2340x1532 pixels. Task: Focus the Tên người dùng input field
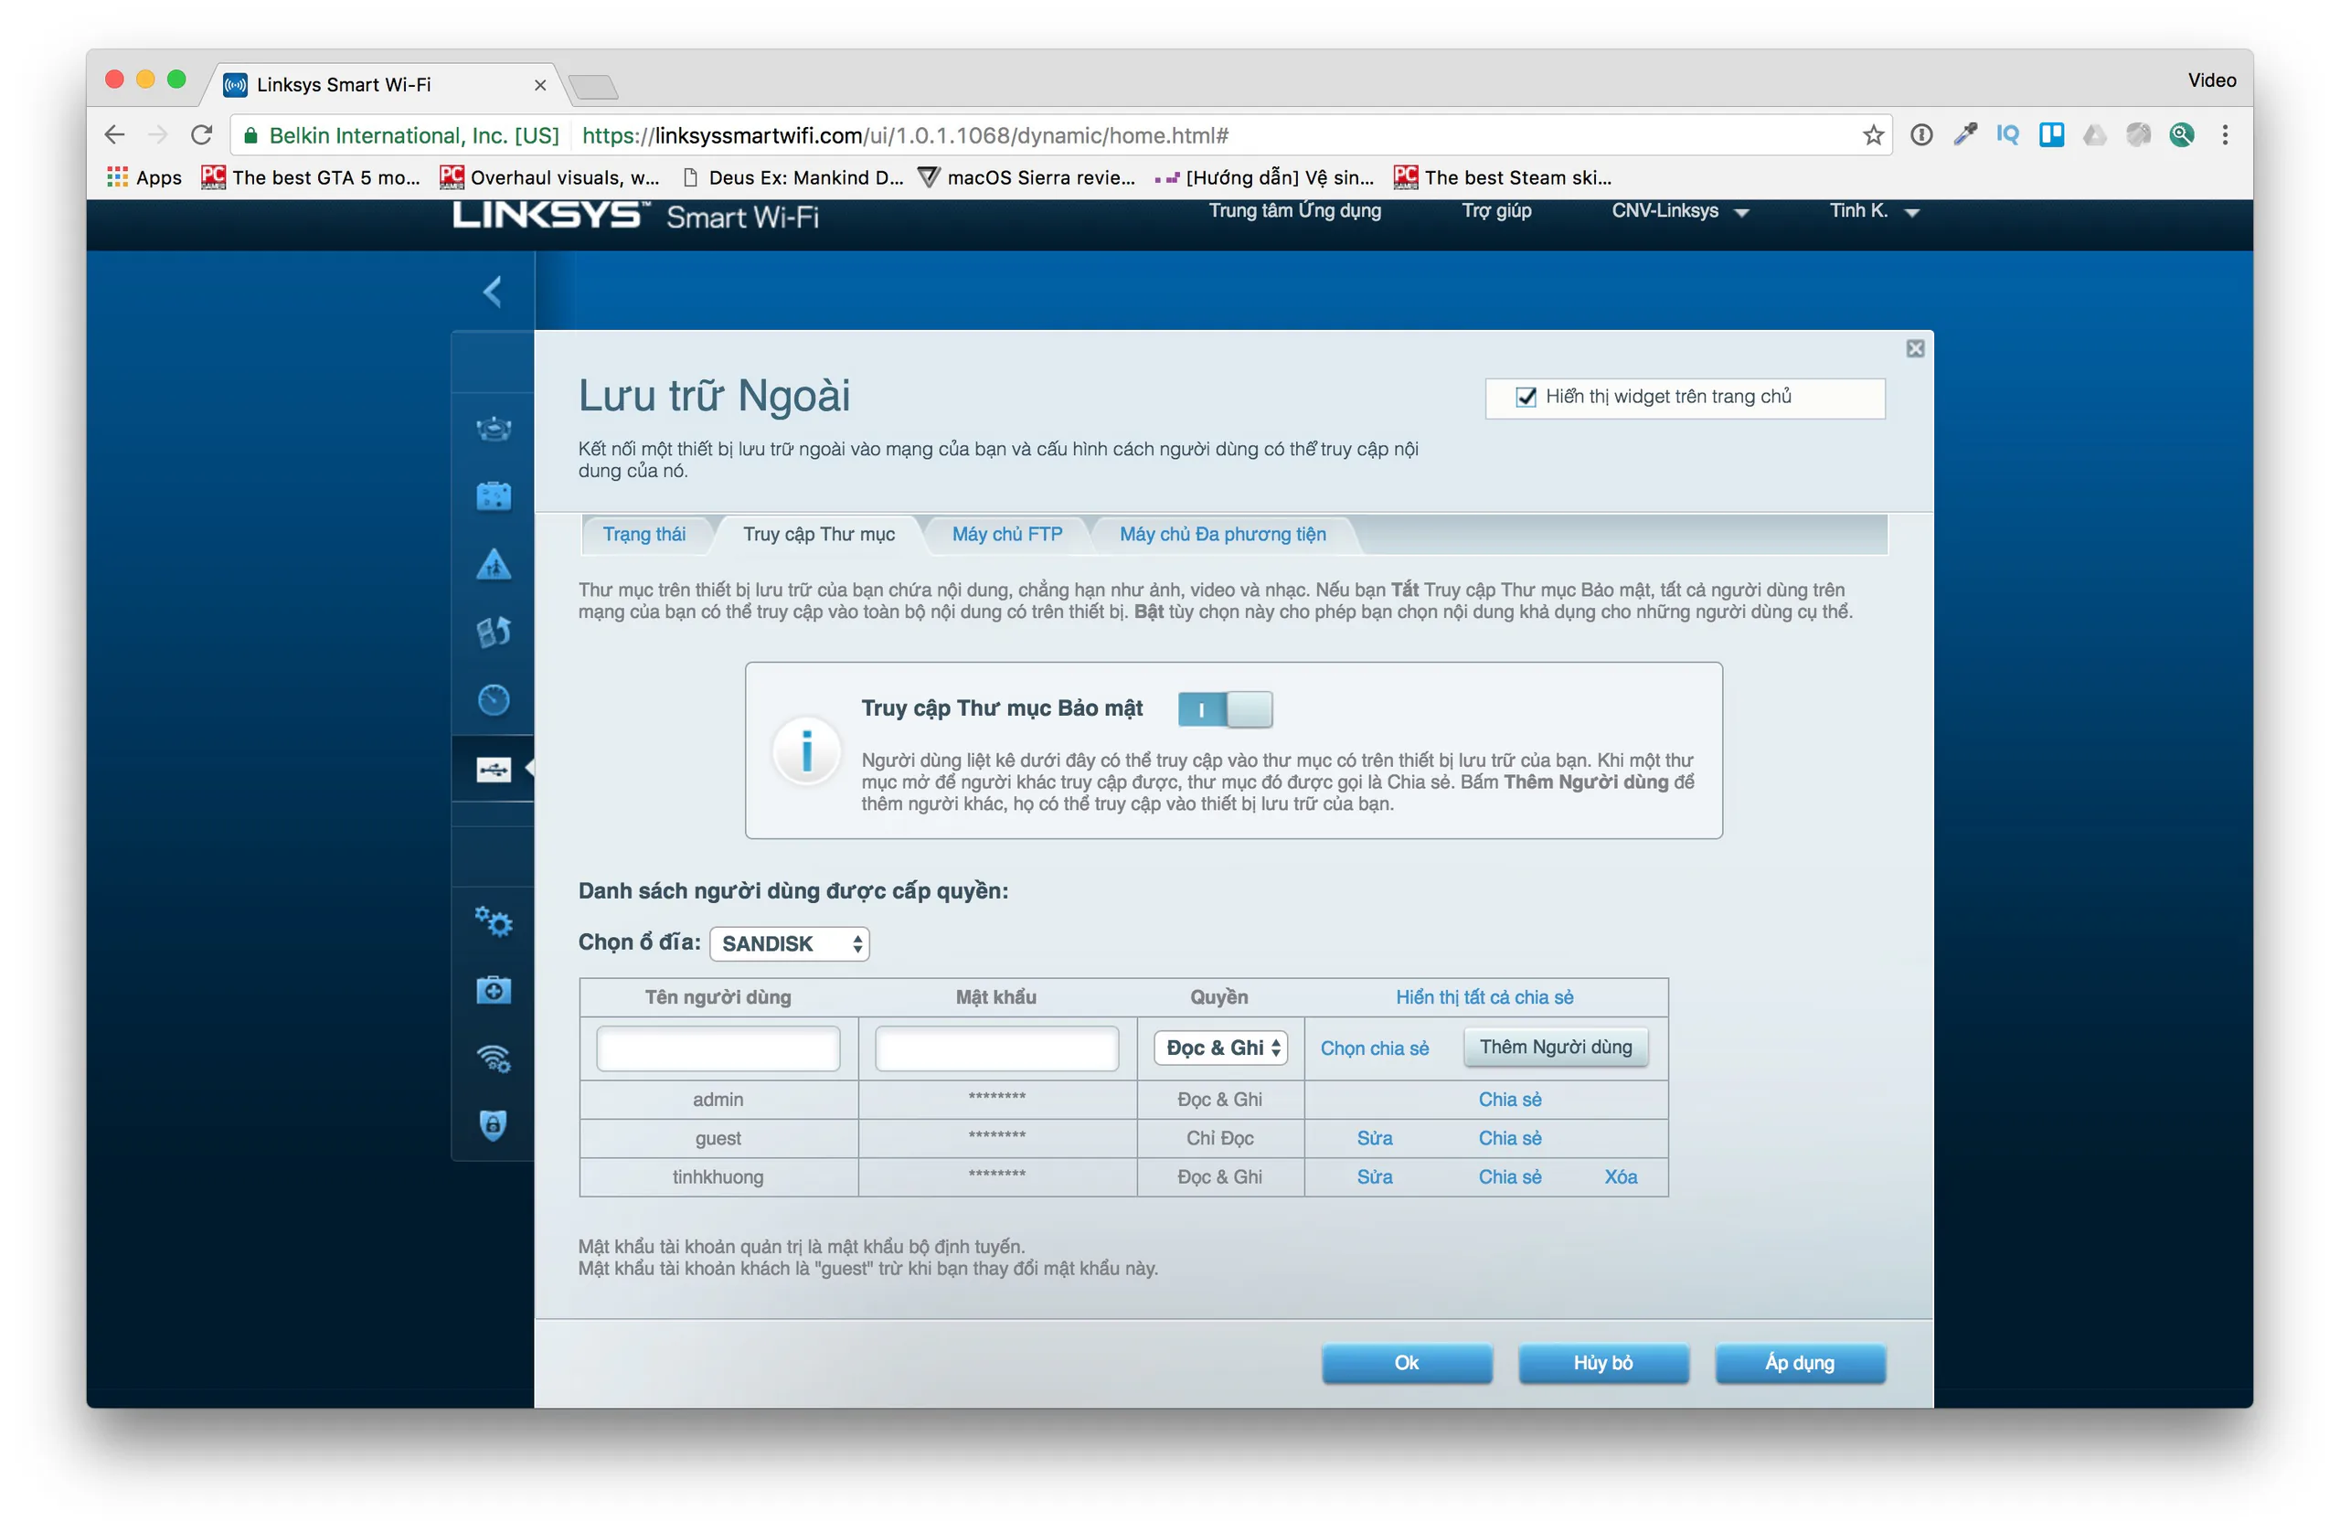point(718,1048)
